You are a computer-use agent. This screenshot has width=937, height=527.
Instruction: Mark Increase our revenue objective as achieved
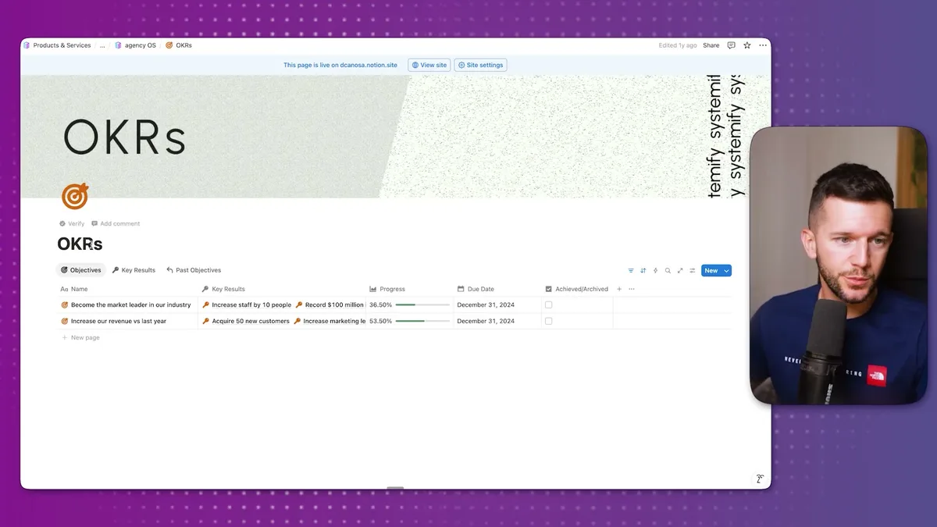547,321
